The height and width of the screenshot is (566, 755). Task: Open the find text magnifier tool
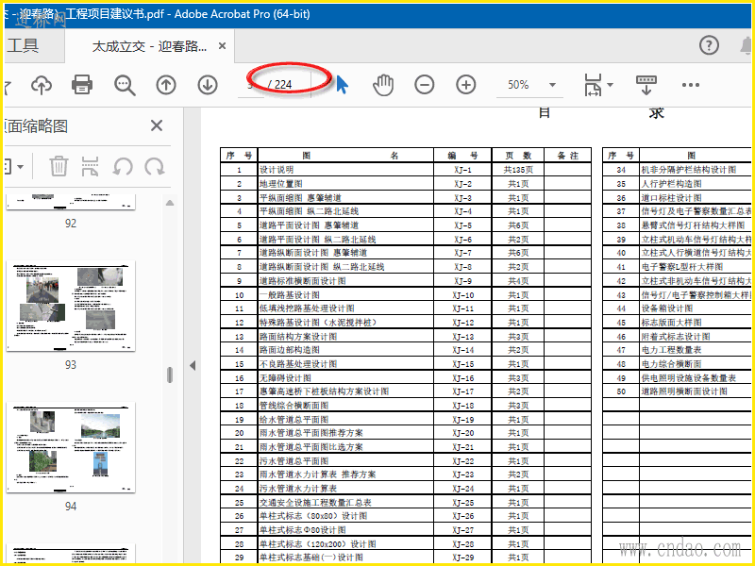[125, 85]
